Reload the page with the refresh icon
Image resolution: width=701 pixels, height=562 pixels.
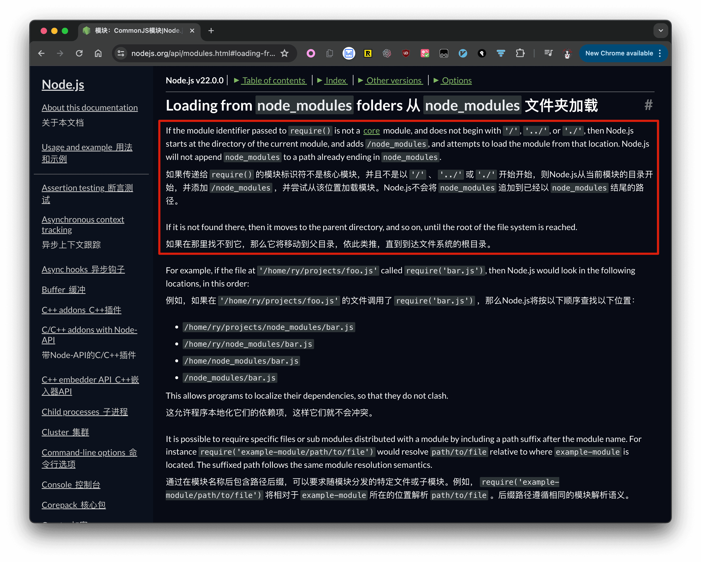pos(79,53)
